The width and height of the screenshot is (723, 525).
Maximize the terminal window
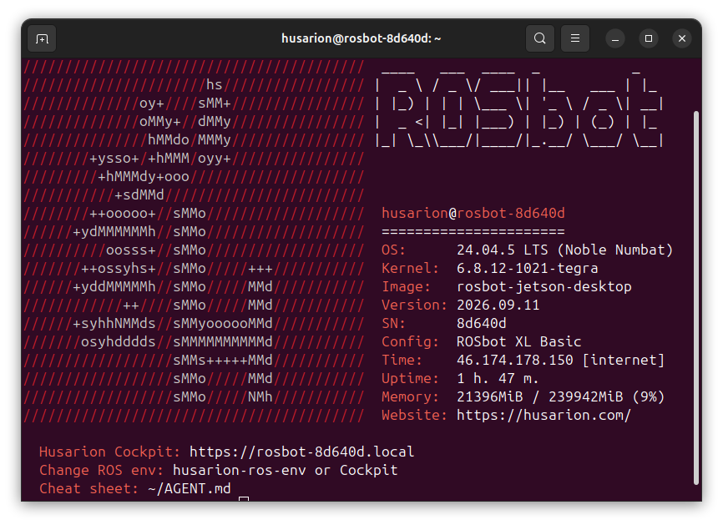click(x=649, y=38)
